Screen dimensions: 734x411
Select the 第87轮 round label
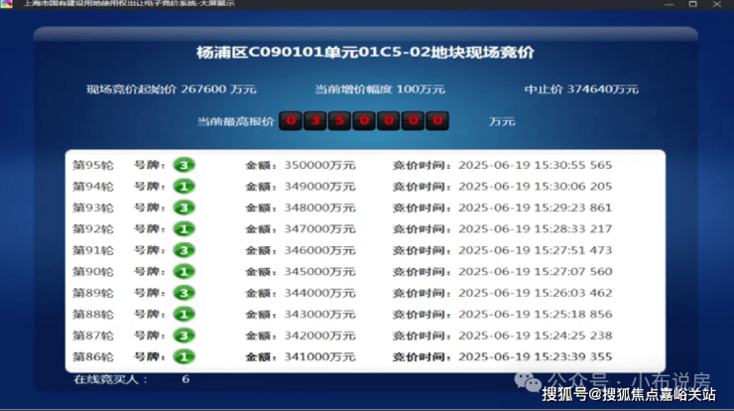tap(94, 336)
